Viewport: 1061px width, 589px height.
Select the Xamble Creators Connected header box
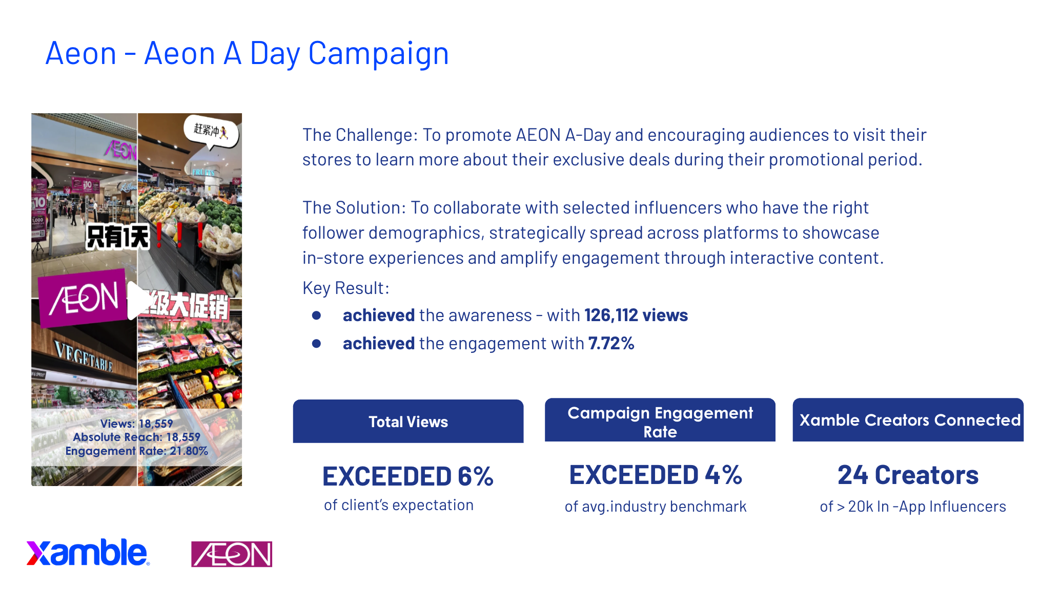(x=908, y=420)
